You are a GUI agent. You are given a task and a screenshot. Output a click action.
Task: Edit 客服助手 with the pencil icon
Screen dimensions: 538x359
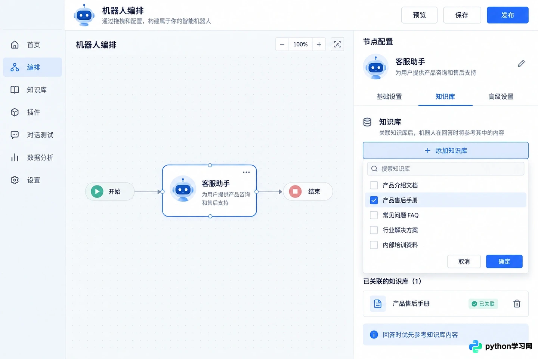click(x=521, y=64)
